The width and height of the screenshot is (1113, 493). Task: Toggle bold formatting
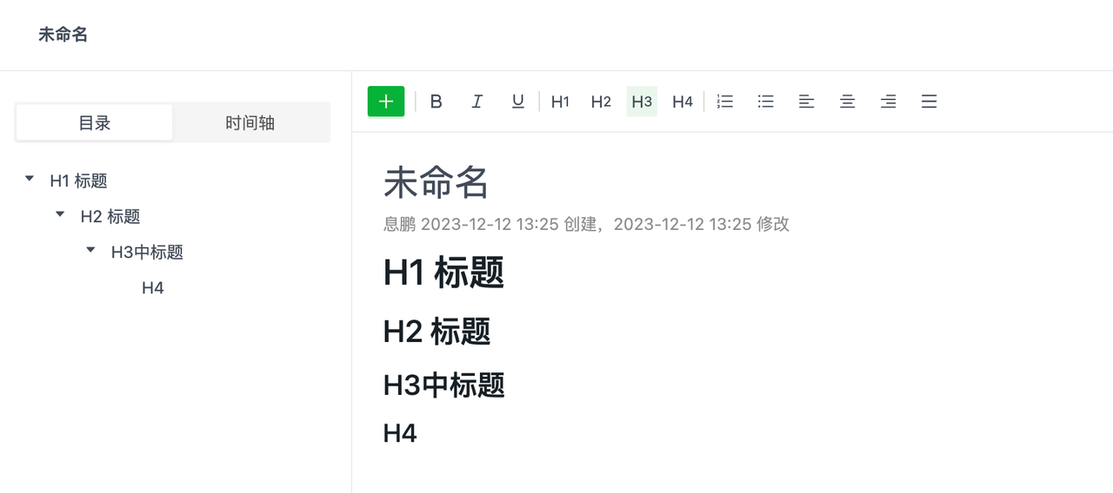(437, 102)
